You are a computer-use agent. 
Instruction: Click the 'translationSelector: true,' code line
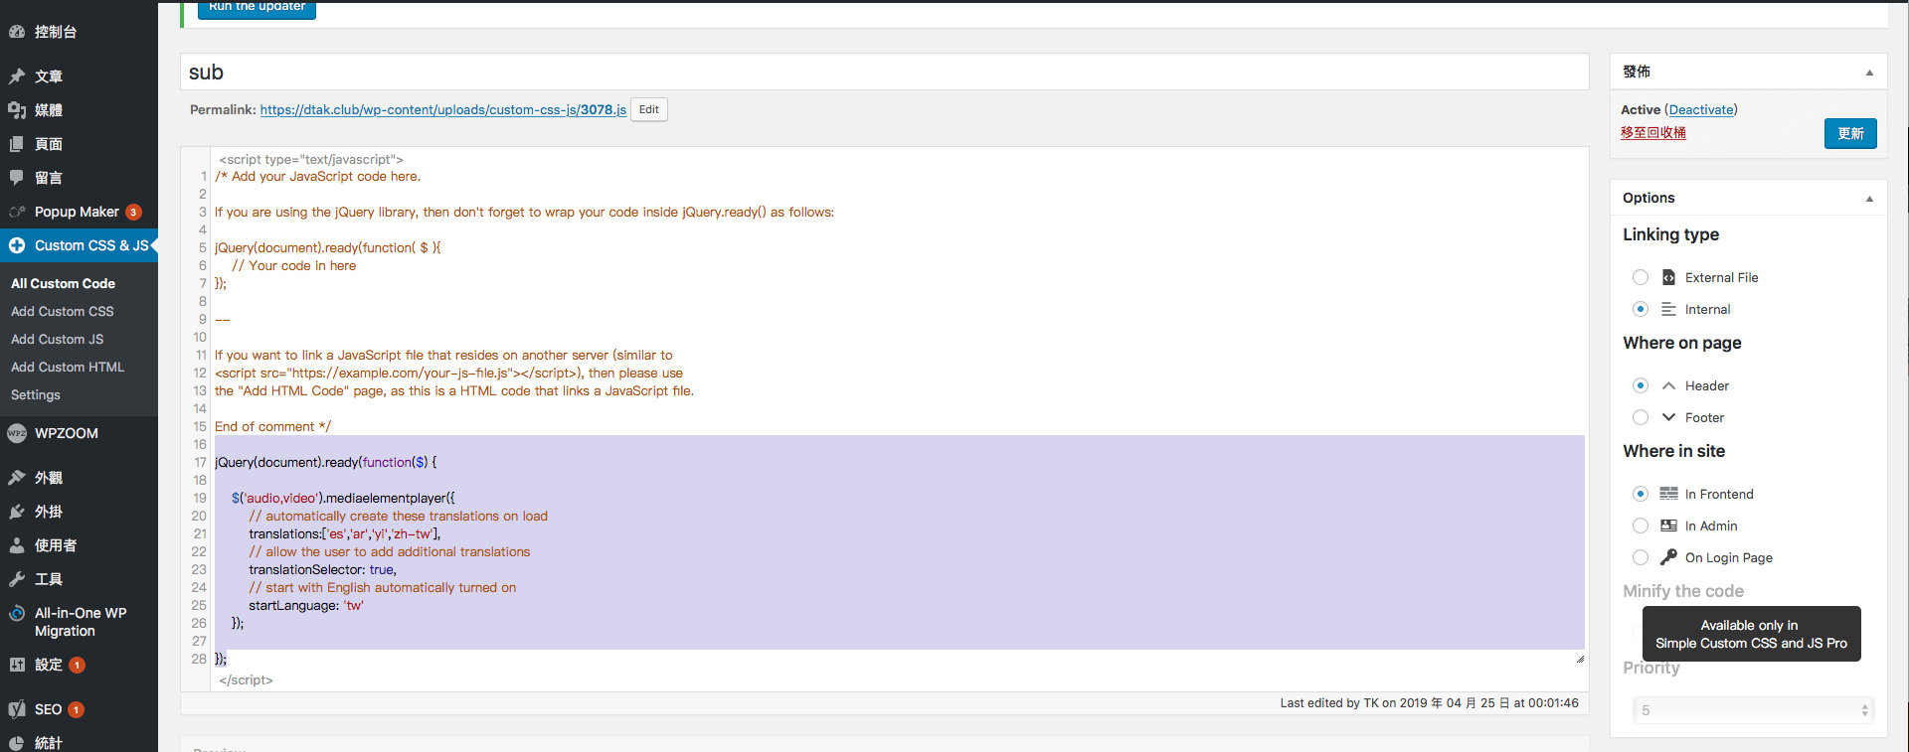[x=322, y=569]
